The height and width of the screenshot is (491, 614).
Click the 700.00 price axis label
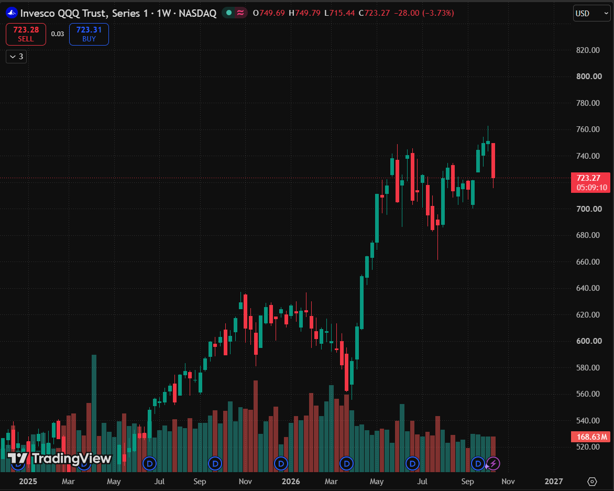point(589,209)
